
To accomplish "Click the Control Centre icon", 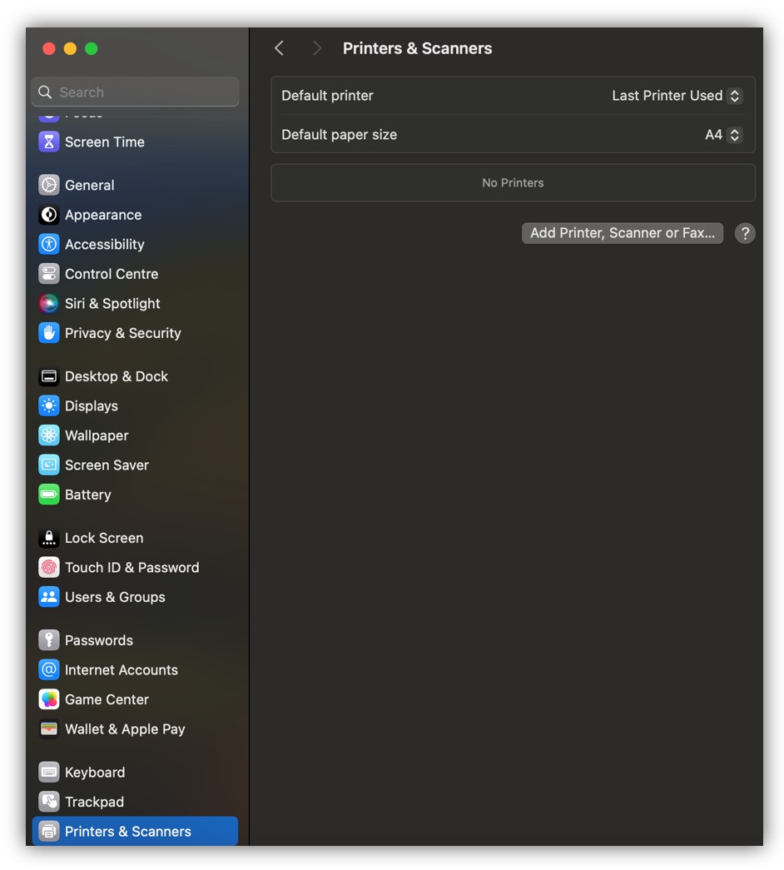I will click(x=49, y=274).
